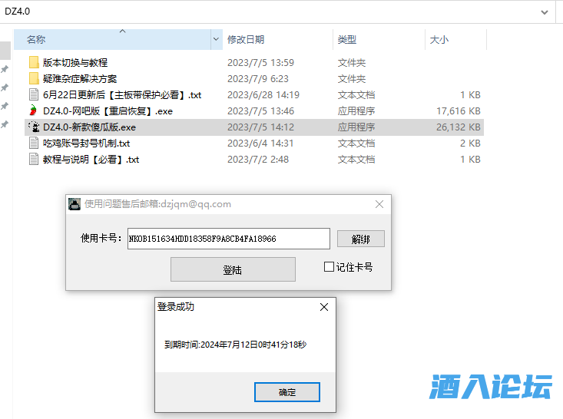Select file 6月22日更新后【主板带保护必看】.txt
The height and width of the screenshot is (419, 563).
pyautogui.click(x=122, y=95)
